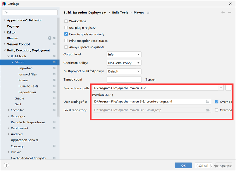Expand the Docker node
The width and height of the screenshot is (236, 171).
click(x=8, y=152)
